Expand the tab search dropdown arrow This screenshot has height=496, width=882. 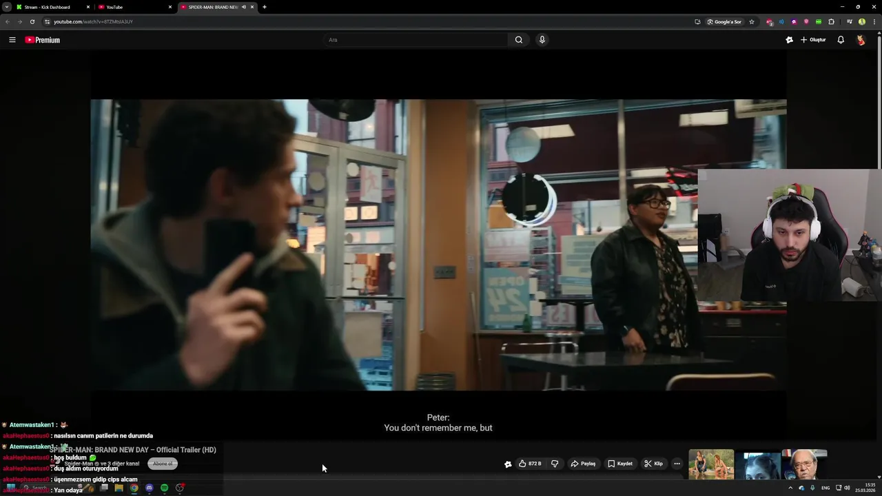pos(6,7)
